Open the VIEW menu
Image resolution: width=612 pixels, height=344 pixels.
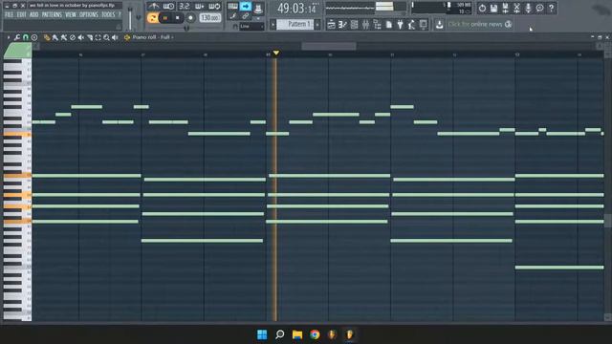(71, 15)
